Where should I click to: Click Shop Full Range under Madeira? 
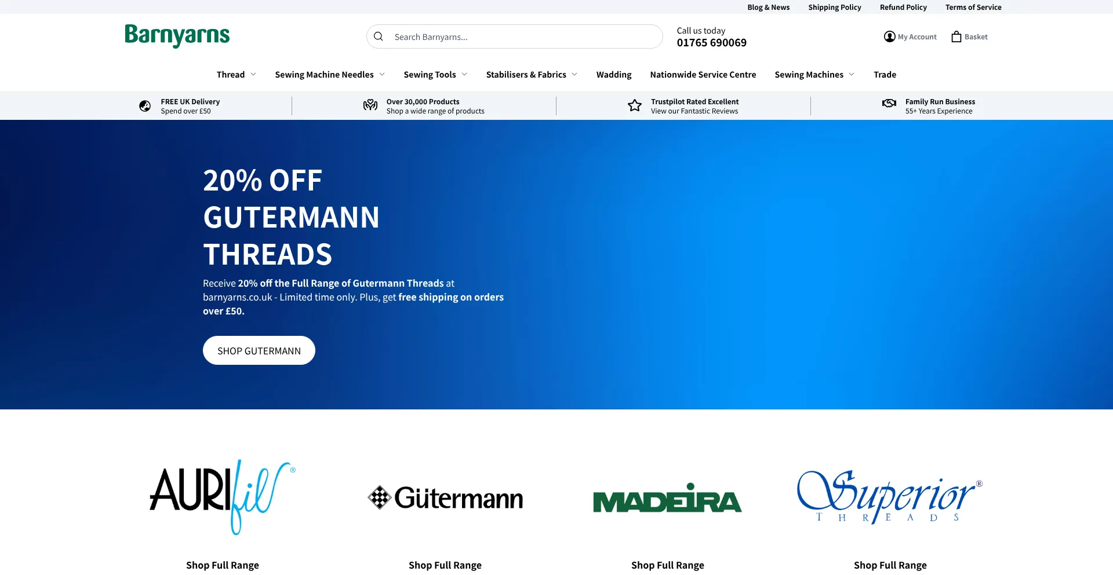coord(668,565)
